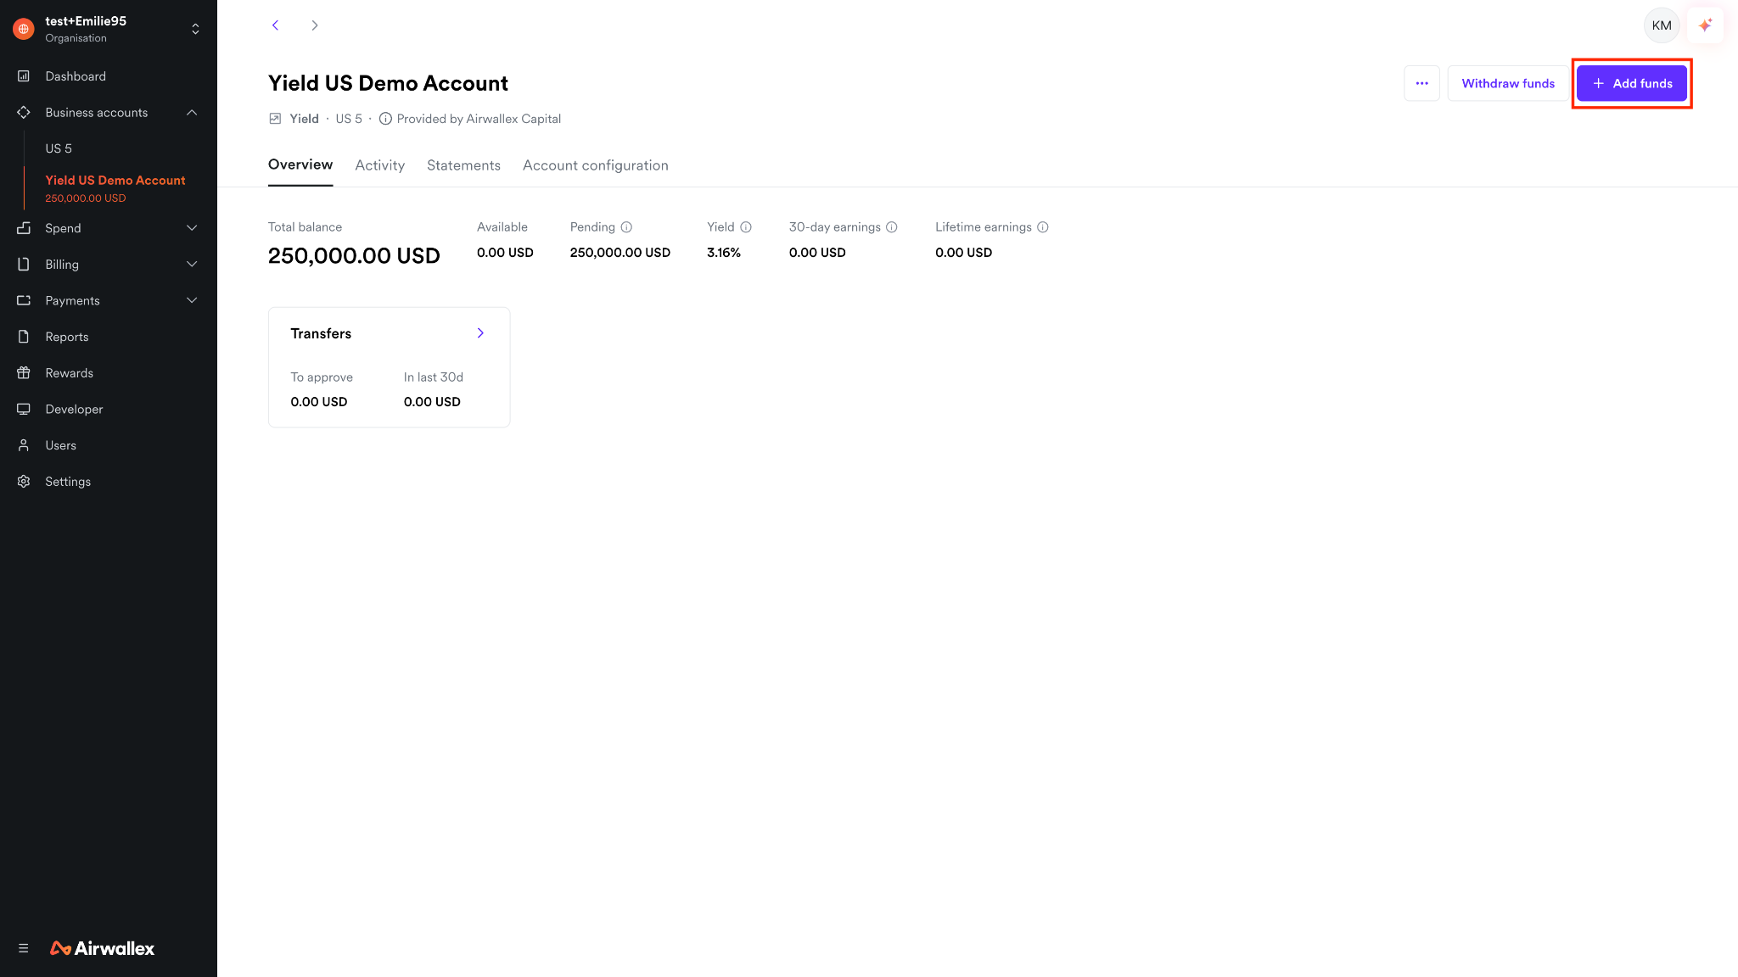Click the Lifetime earnings 0.00 USD value

tap(963, 253)
